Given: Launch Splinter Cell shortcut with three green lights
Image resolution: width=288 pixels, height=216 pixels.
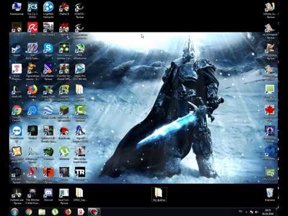Looking at the screenshot, I should (64, 51).
